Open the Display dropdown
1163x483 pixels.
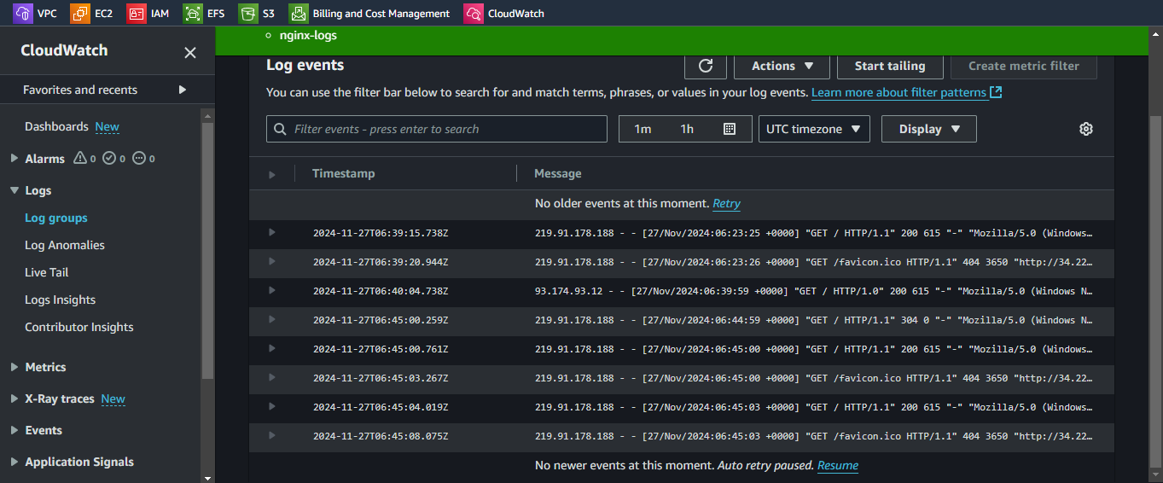point(928,129)
